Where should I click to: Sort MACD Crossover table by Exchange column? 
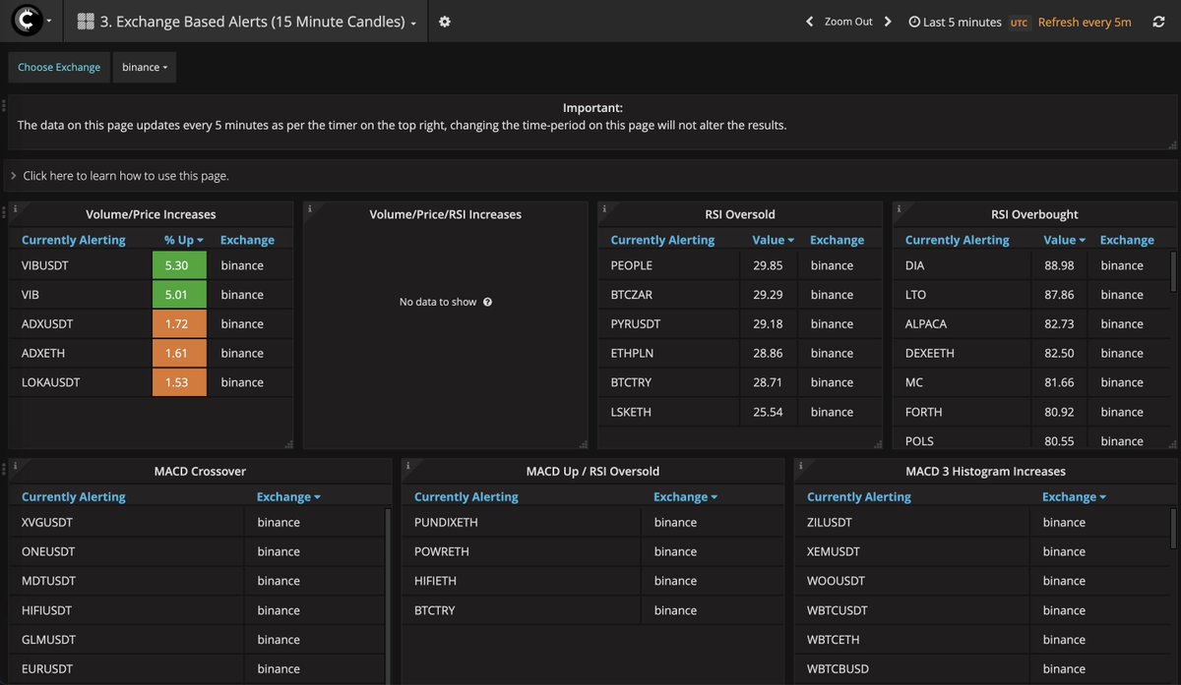pyautogui.click(x=288, y=497)
